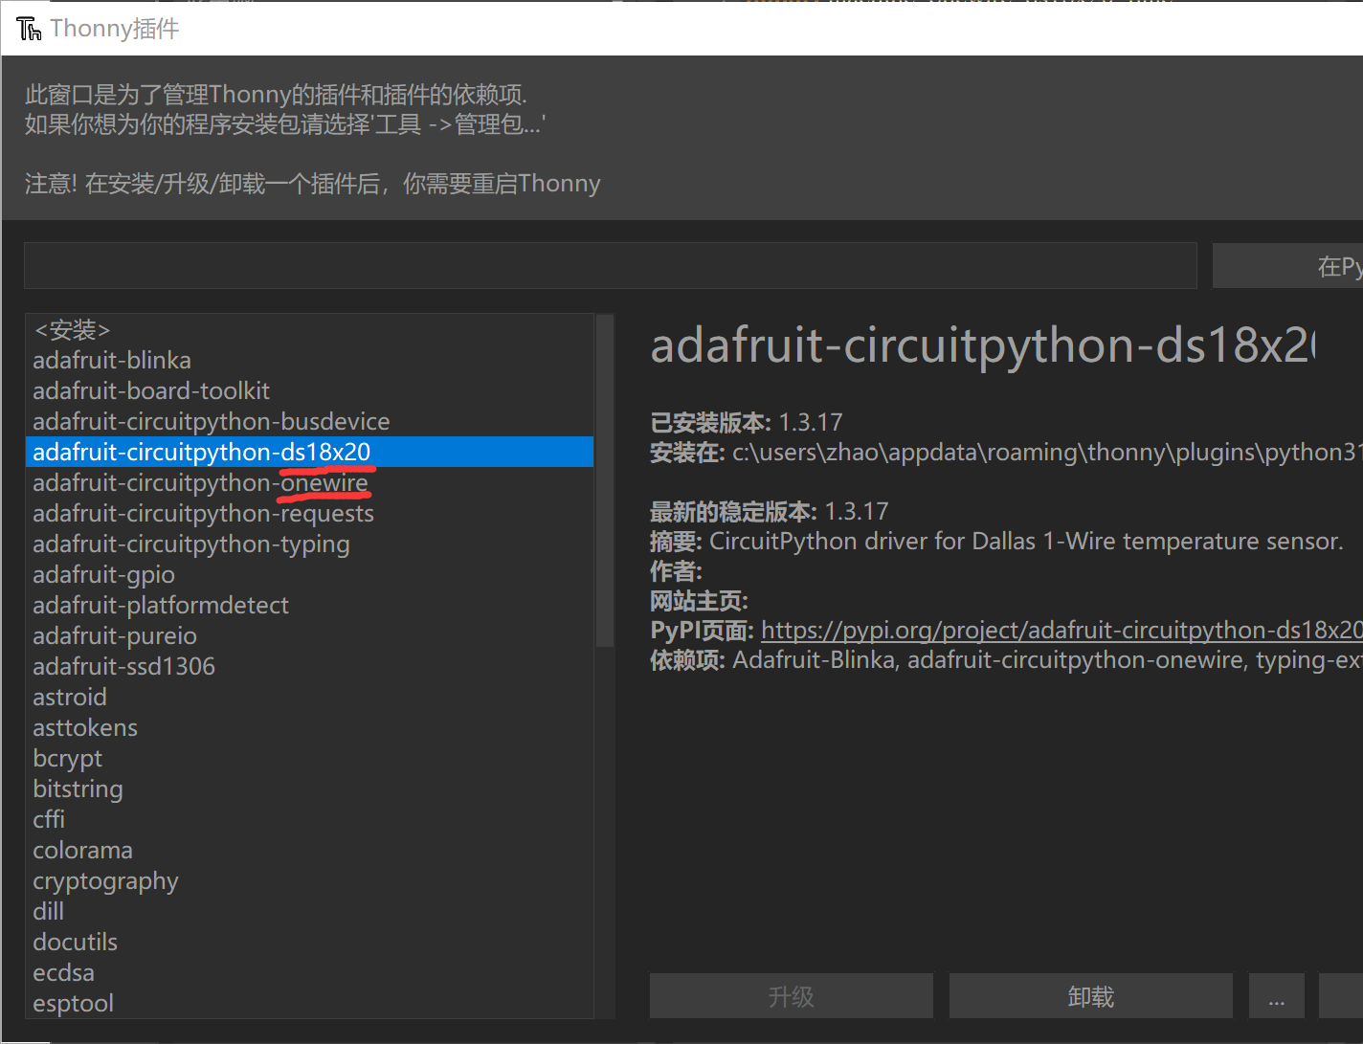The height and width of the screenshot is (1044, 1363).
Task: Click the dependencies line Adafruit-Blinka
Action: tap(1006, 659)
